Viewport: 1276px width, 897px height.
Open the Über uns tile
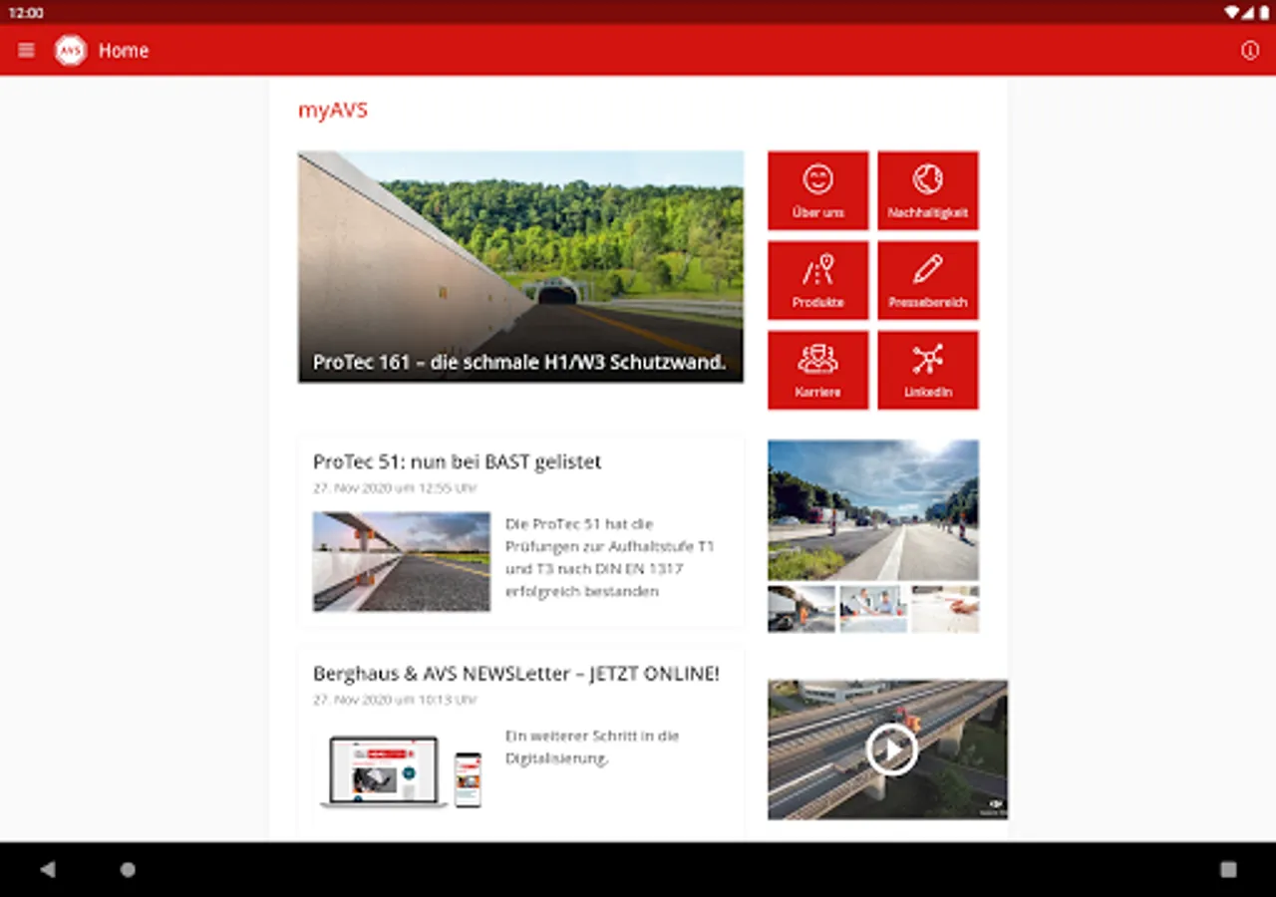(x=818, y=191)
